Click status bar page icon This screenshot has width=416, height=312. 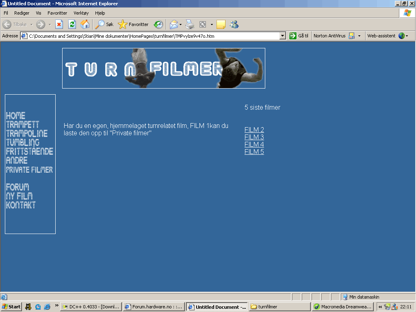tap(4, 297)
